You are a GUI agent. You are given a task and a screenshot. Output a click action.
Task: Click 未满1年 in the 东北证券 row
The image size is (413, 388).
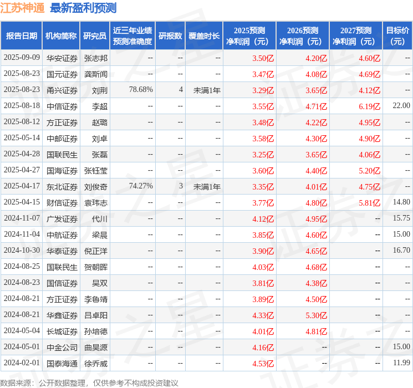[x=207, y=187]
